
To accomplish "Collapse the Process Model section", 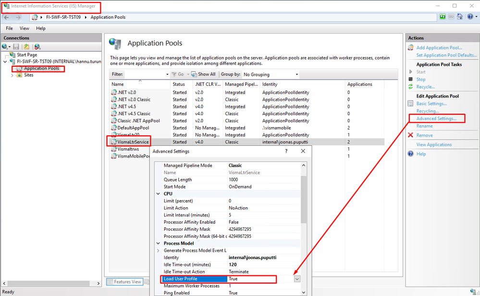I will 158,243.
